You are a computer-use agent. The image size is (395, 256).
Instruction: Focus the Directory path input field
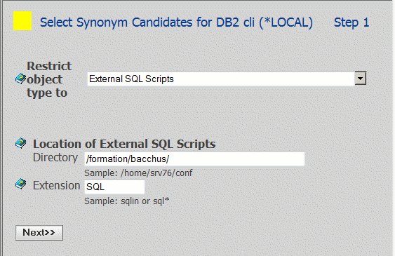[194, 159]
